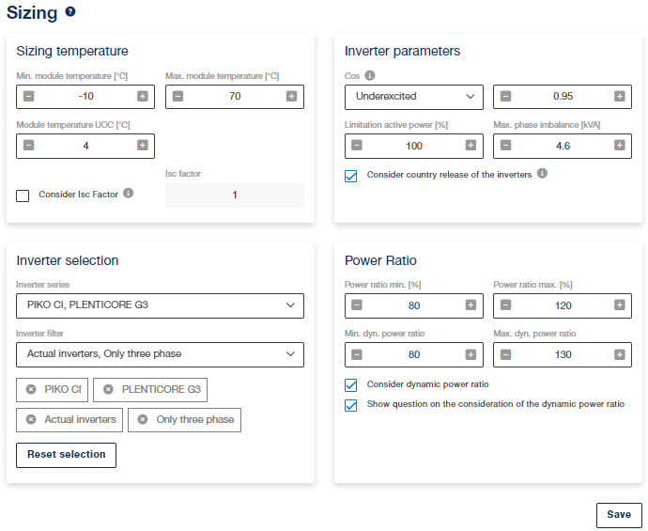
Task: Show info for Consider Isc Factor
Action: click(129, 193)
